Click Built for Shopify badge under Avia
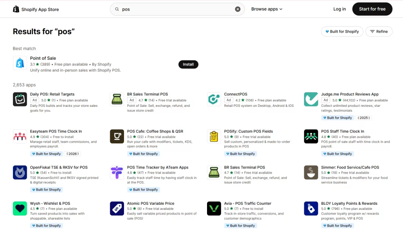 coord(240,226)
